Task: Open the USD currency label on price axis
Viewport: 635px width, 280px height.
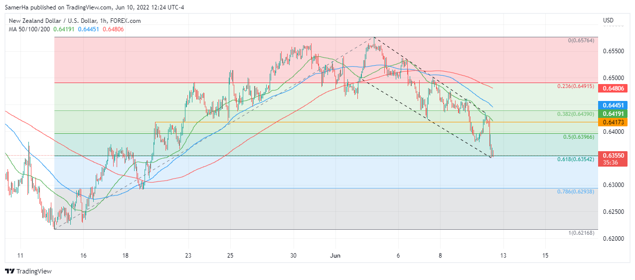Action: point(608,20)
